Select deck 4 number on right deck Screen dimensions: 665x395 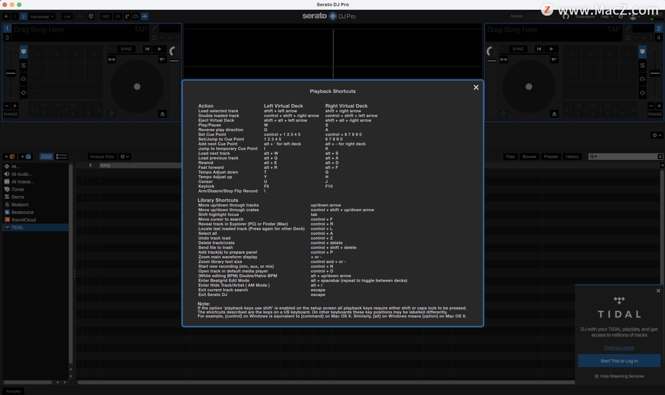[658, 37]
